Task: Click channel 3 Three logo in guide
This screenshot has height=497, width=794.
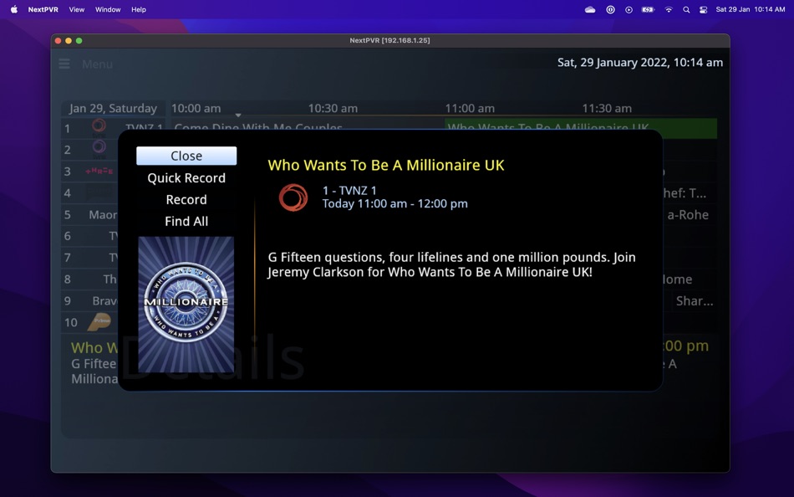Action: 99,172
